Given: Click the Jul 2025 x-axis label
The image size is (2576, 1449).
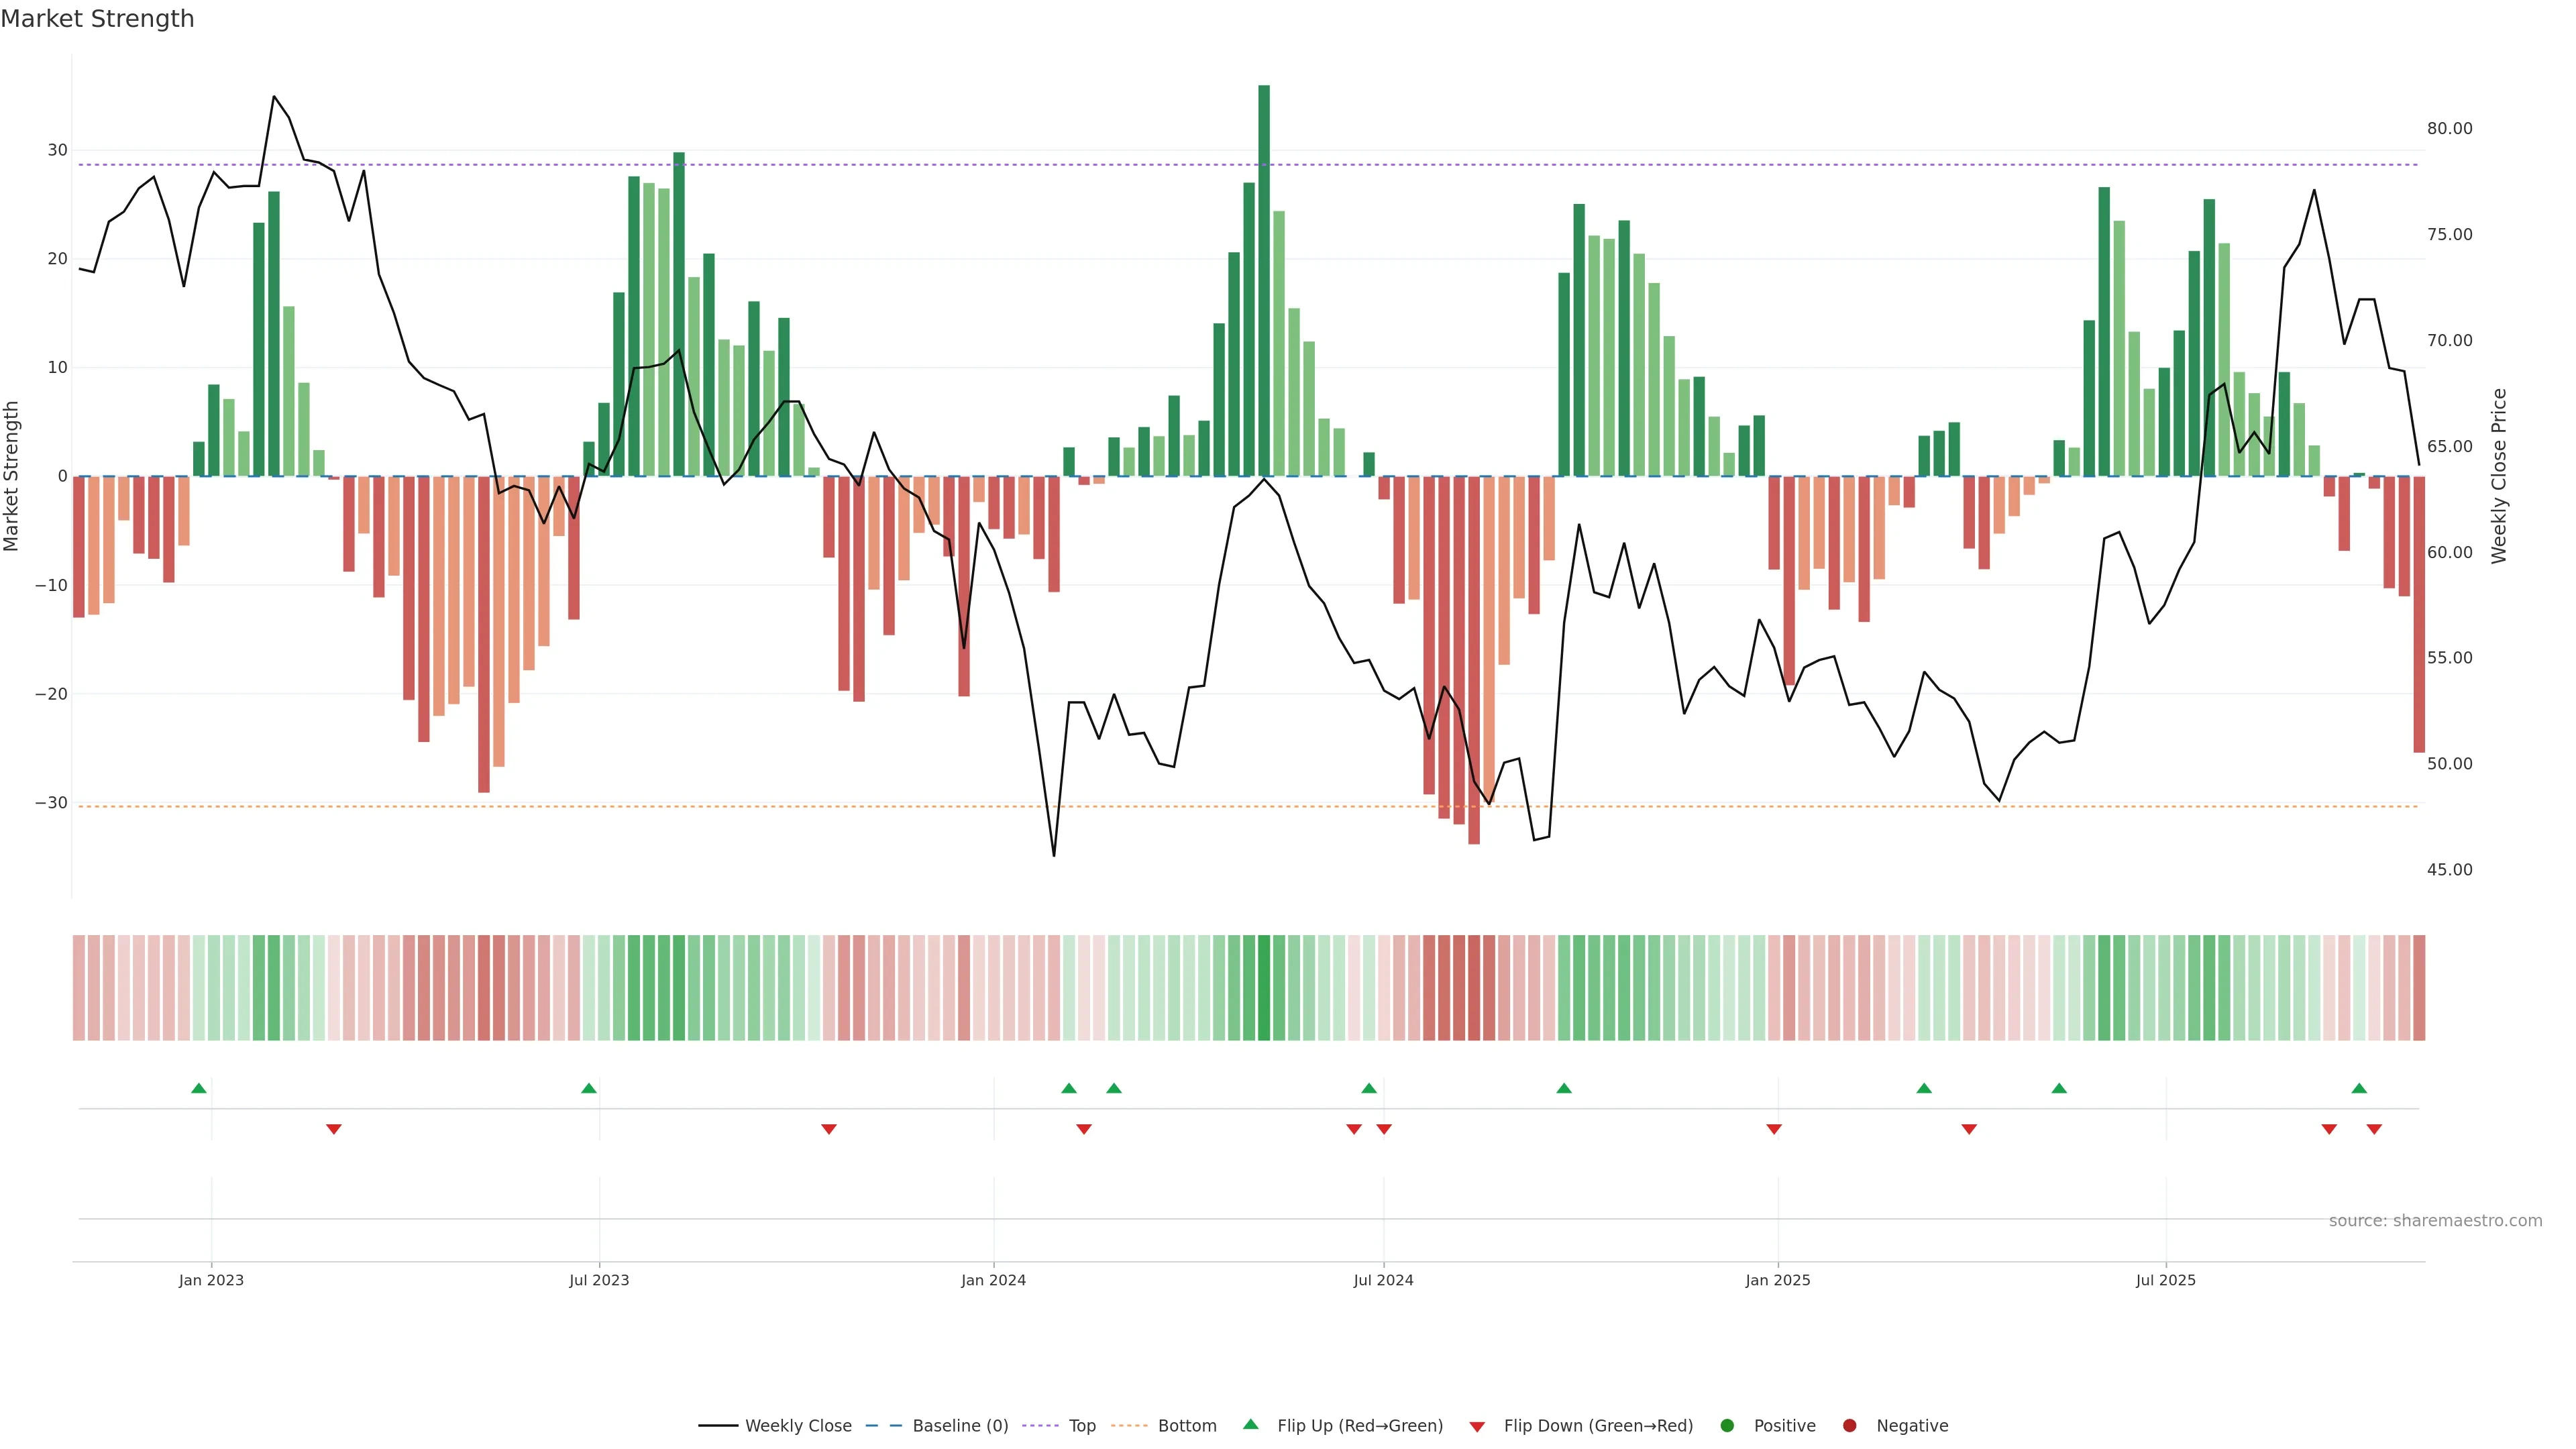Looking at the screenshot, I should (2165, 1280).
